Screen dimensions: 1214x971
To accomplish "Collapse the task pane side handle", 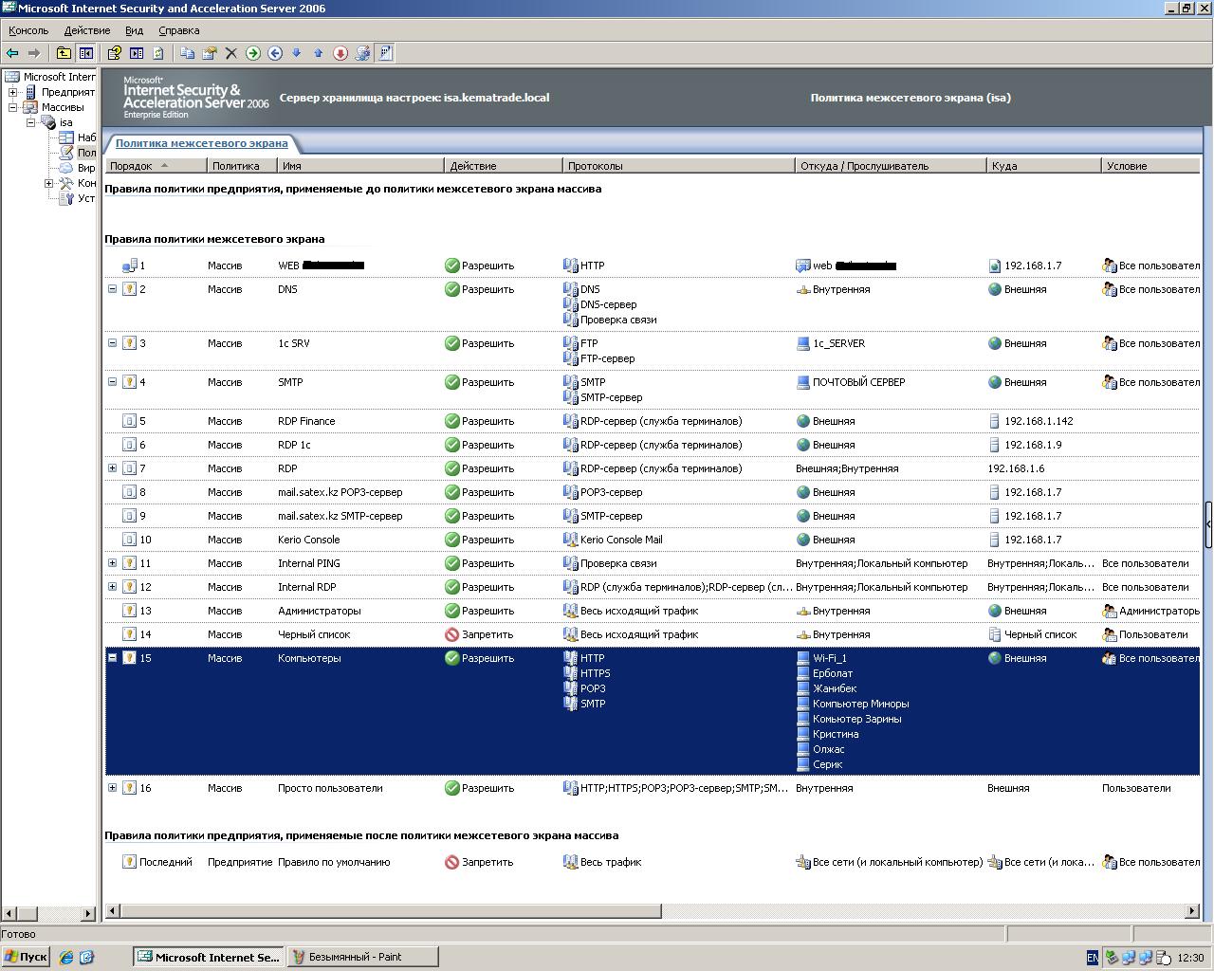I will tap(1208, 524).
